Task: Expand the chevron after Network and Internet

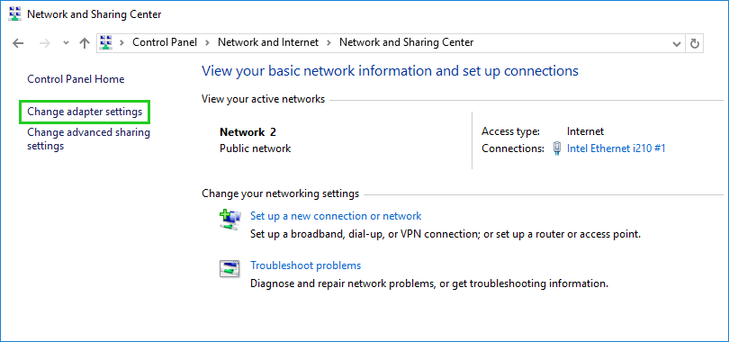Action: [x=329, y=43]
